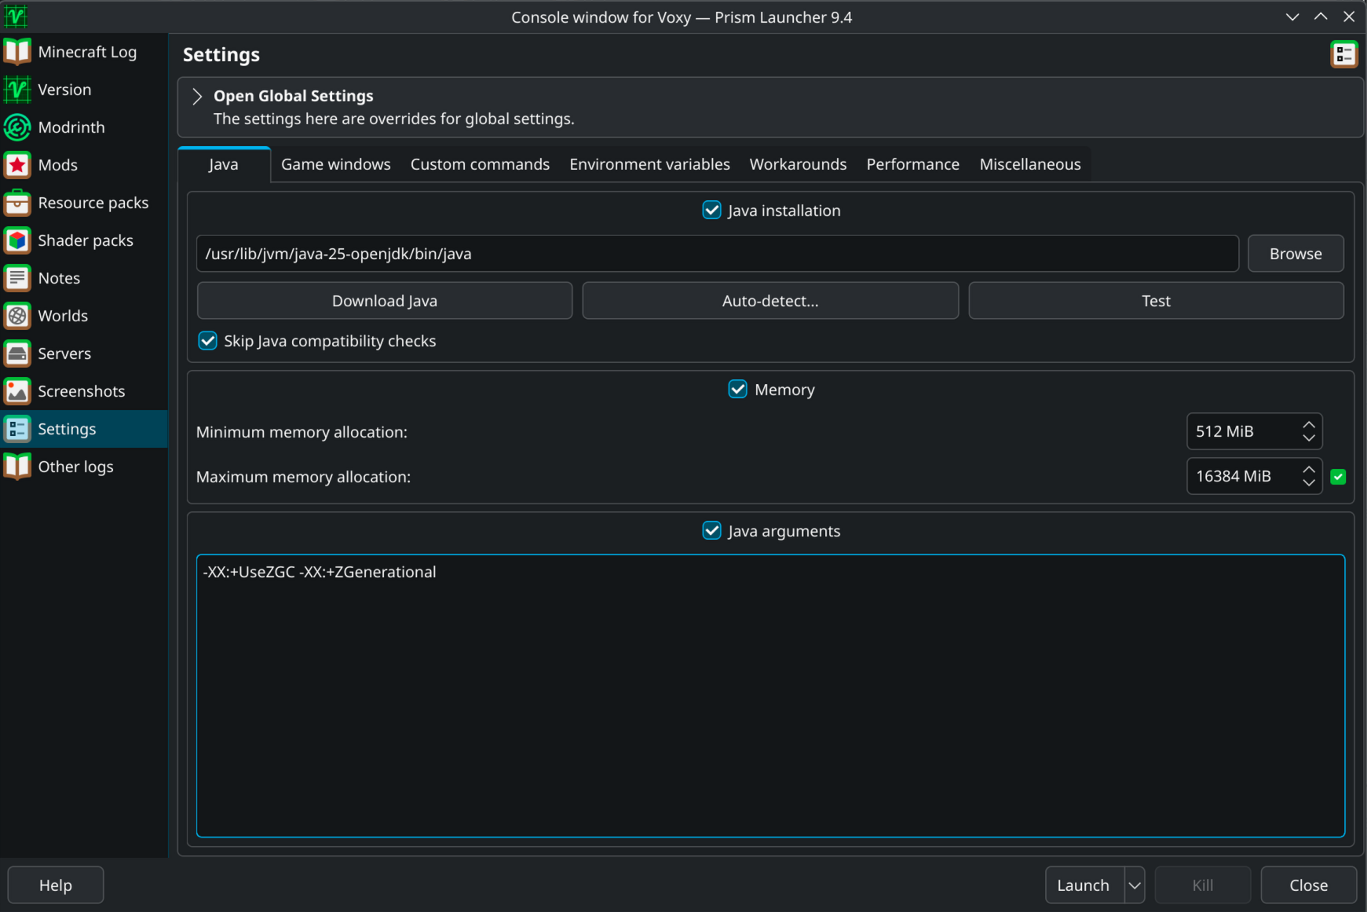Expand Open Global Settings chevron
This screenshot has width=1367, height=912.
tap(197, 97)
